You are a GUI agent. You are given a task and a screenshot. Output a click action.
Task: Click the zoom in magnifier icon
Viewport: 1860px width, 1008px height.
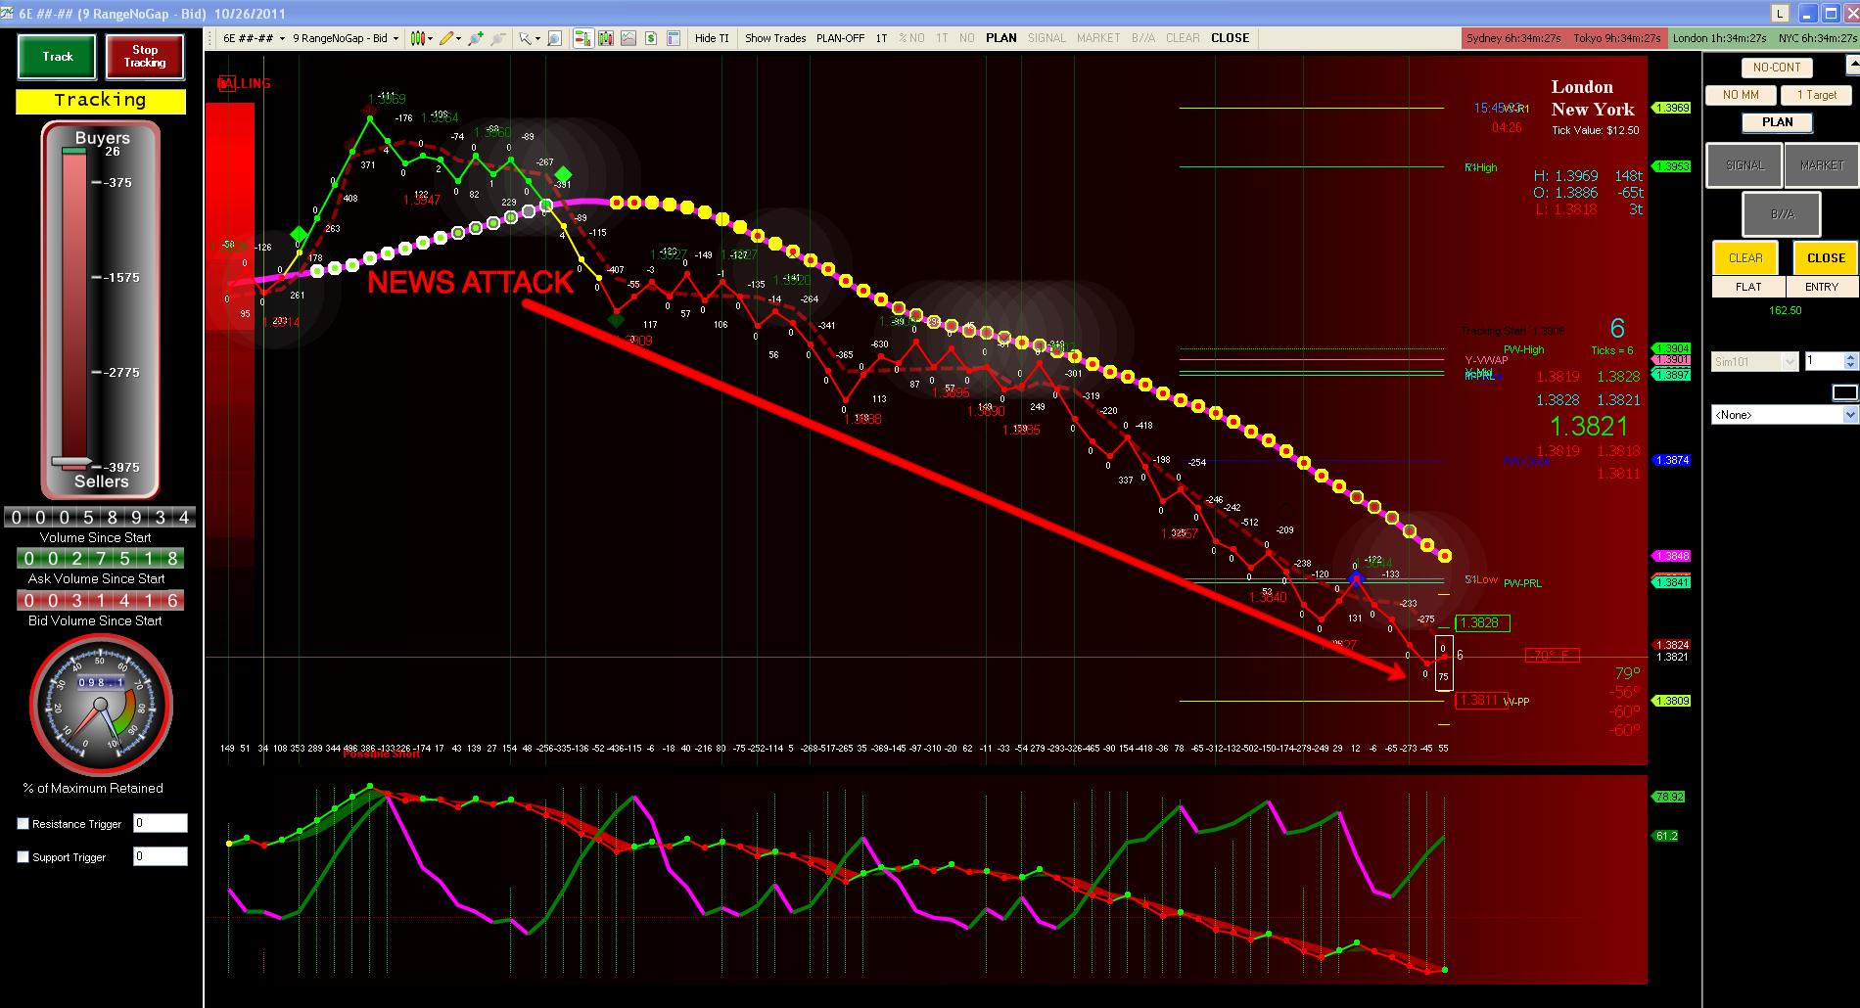point(476,38)
